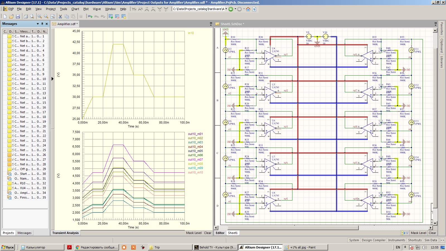446x251 pixels.
Task: Open the file path address dropdown
Action: [226, 9]
